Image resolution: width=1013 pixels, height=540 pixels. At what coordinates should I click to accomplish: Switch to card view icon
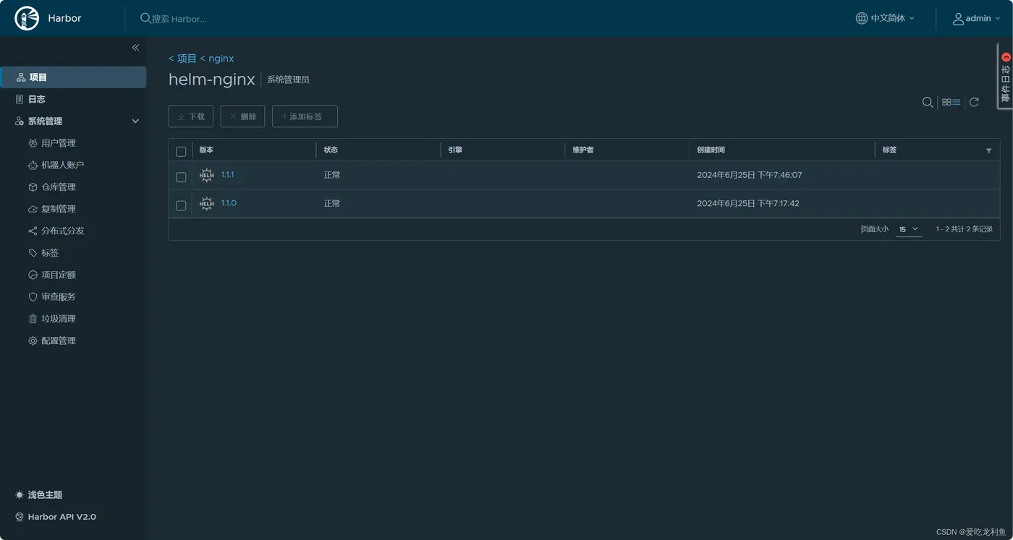(946, 102)
